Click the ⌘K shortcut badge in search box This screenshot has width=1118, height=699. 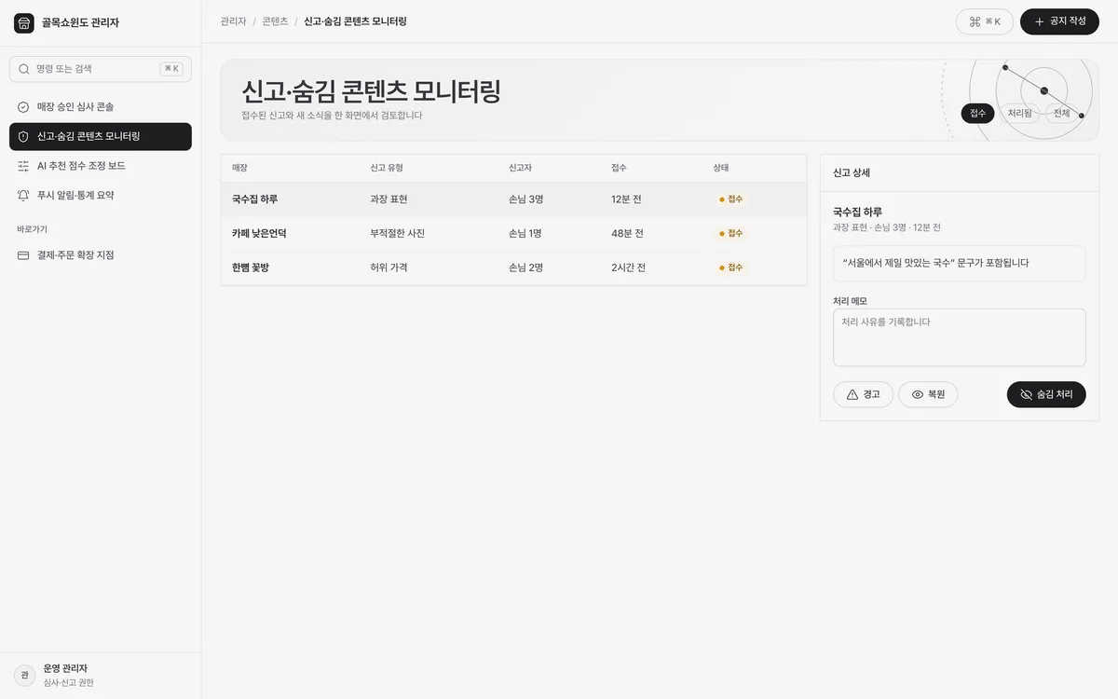tap(171, 69)
